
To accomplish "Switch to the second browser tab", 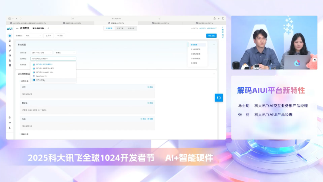I will click(x=72, y=23).
